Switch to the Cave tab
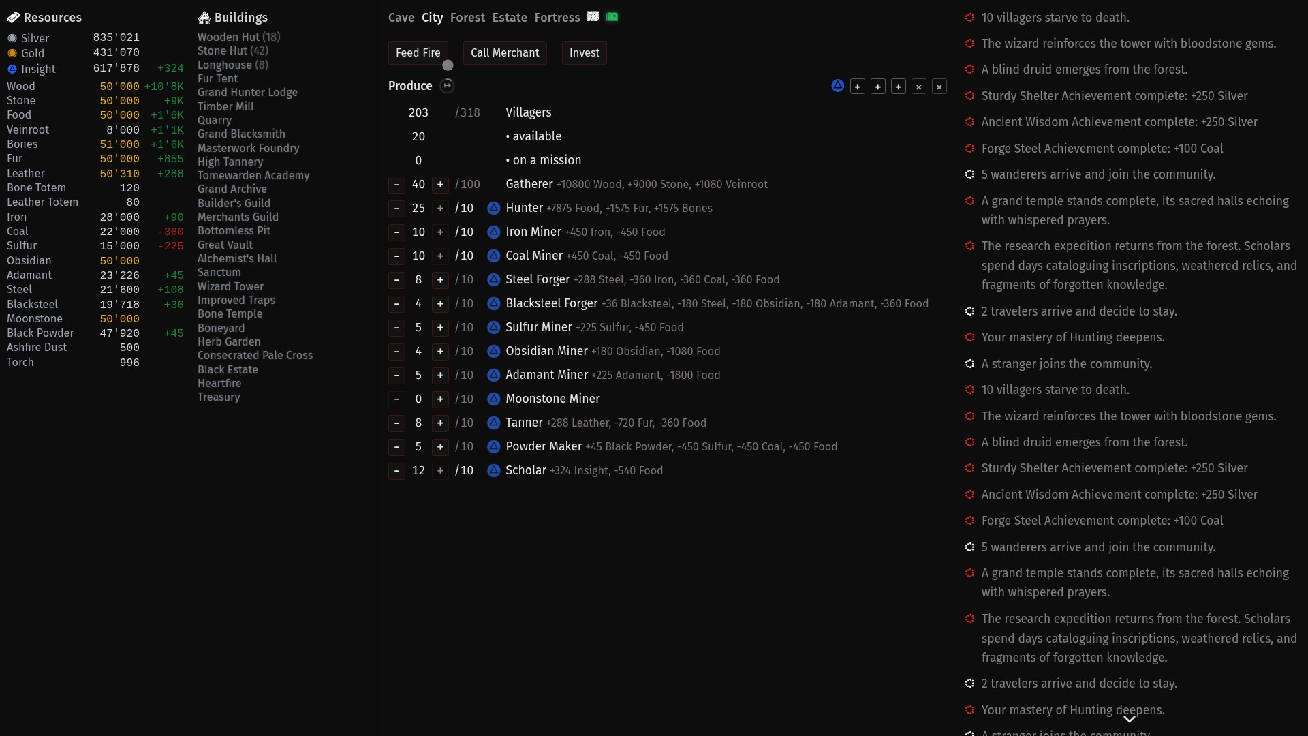This screenshot has height=736, width=1308. point(401,18)
